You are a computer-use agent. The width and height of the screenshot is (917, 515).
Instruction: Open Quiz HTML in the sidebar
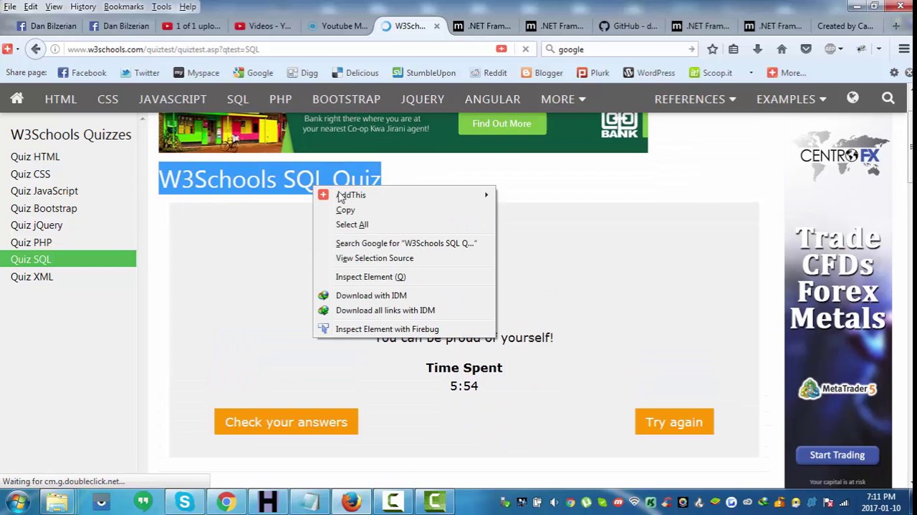point(35,157)
